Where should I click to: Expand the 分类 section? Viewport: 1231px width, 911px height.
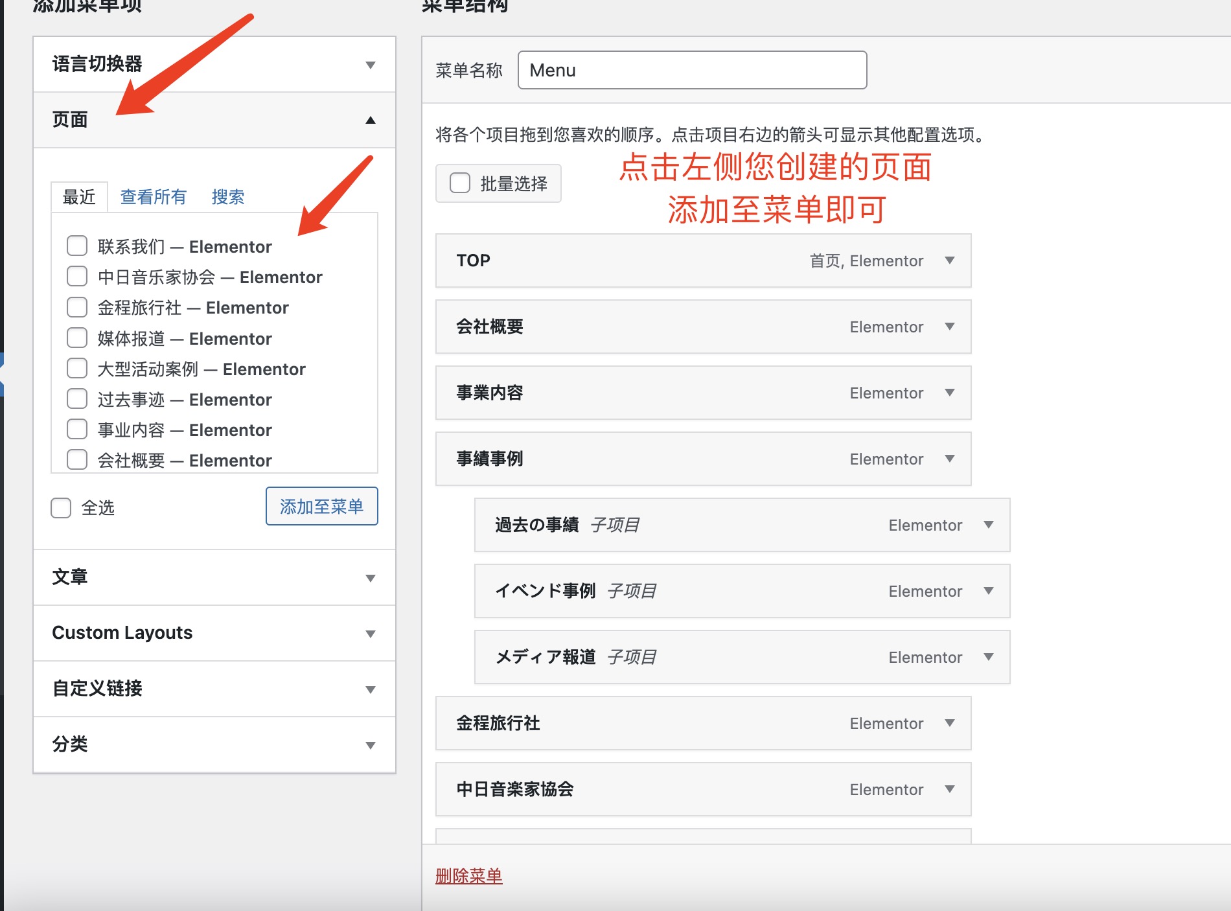tap(370, 745)
